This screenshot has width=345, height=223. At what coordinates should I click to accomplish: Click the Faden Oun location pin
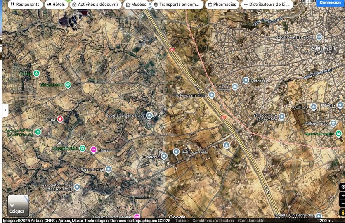(x=246, y=80)
